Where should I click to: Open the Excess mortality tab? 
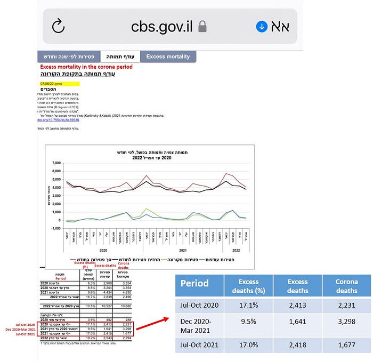pyautogui.click(x=168, y=57)
